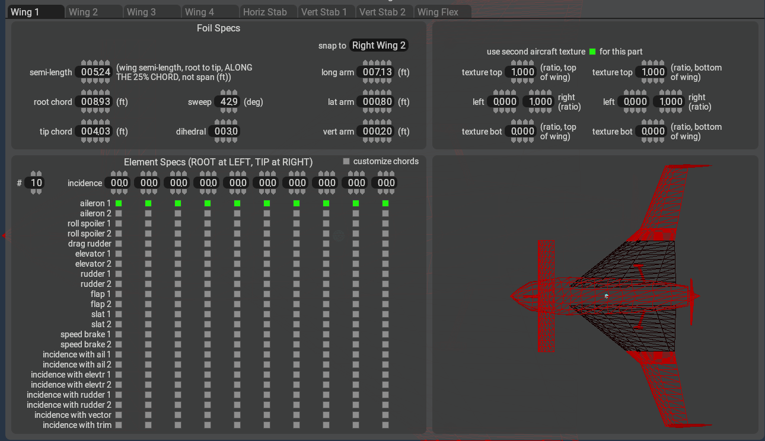765x441 pixels.
Task: Click the vert arm value field
Action: click(376, 131)
